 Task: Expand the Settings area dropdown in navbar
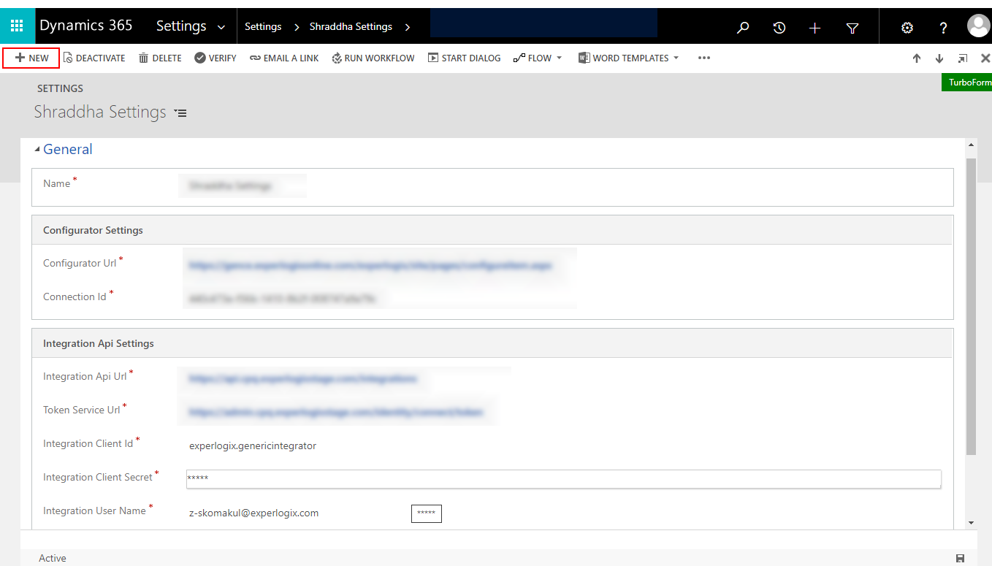coord(221,27)
